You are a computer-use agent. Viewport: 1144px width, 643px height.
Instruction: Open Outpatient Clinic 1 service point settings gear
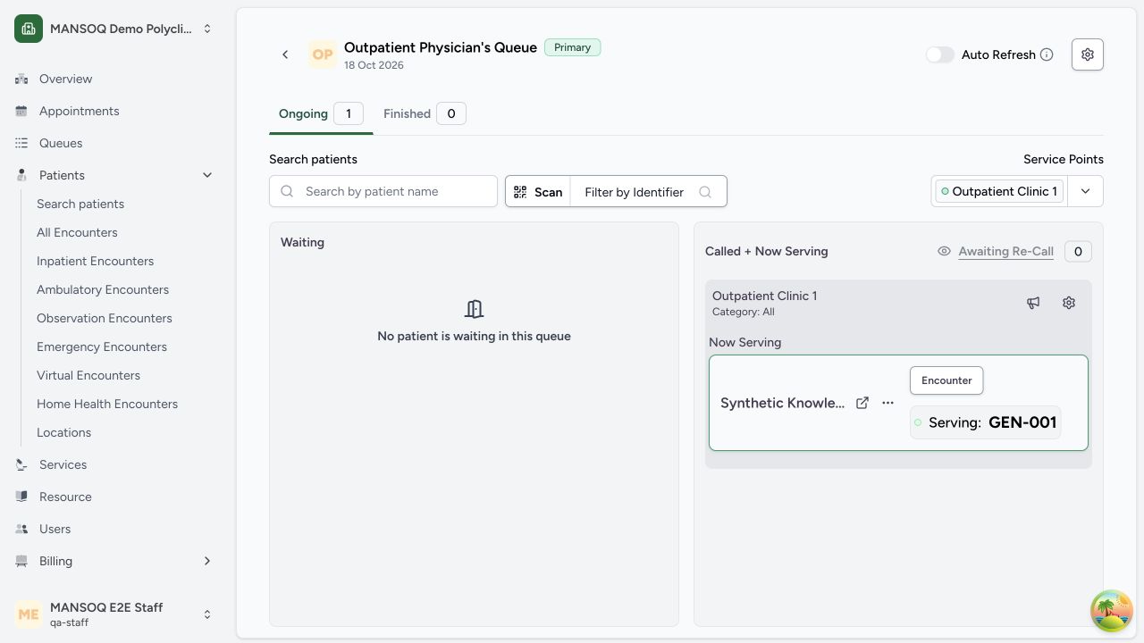(x=1069, y=303)
